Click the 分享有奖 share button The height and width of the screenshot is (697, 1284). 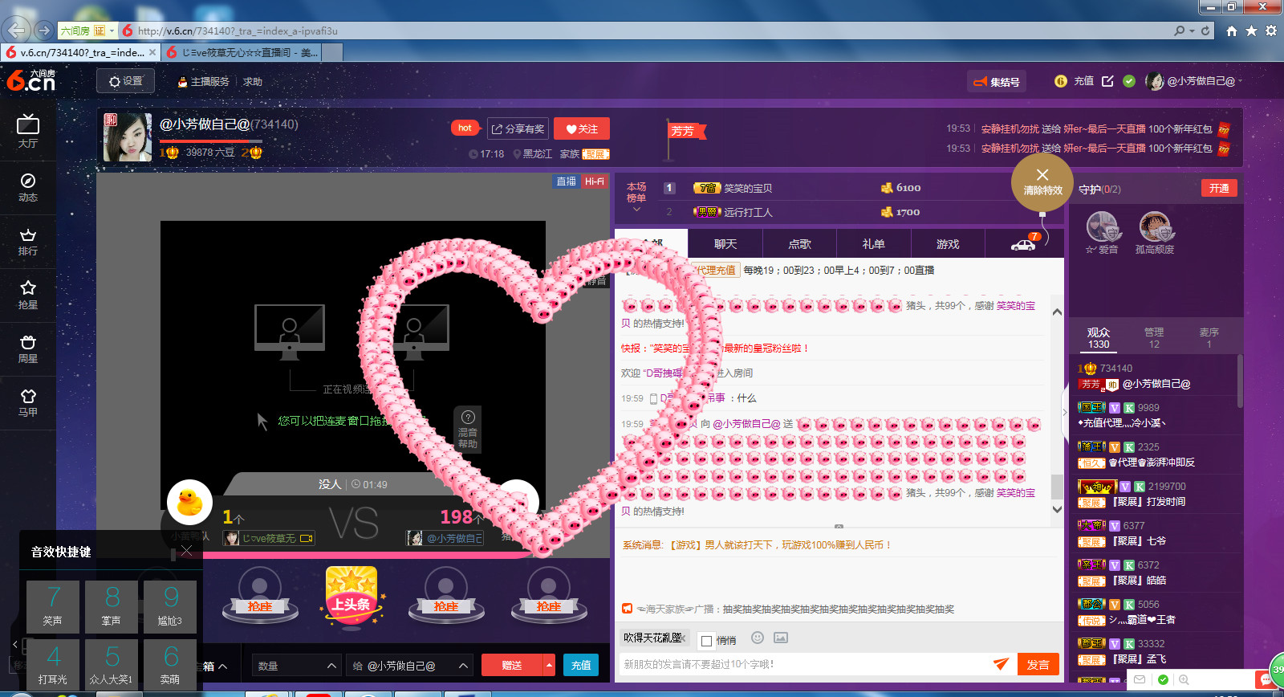(x=518, y=128)
